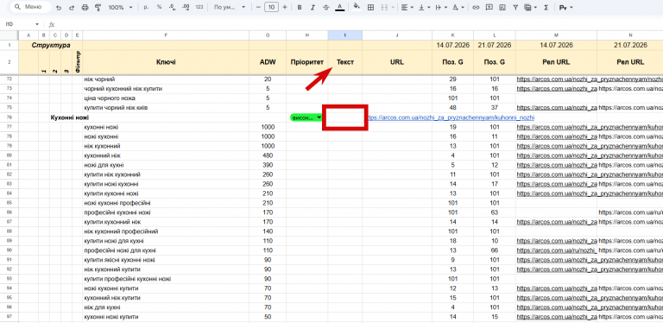
Task: Open the borders menu
Action: point(371,7)
